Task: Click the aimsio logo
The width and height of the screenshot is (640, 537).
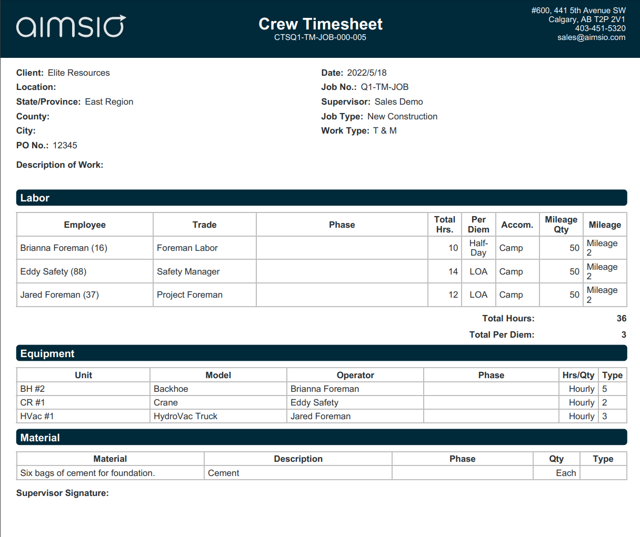Action: point(71,26)
